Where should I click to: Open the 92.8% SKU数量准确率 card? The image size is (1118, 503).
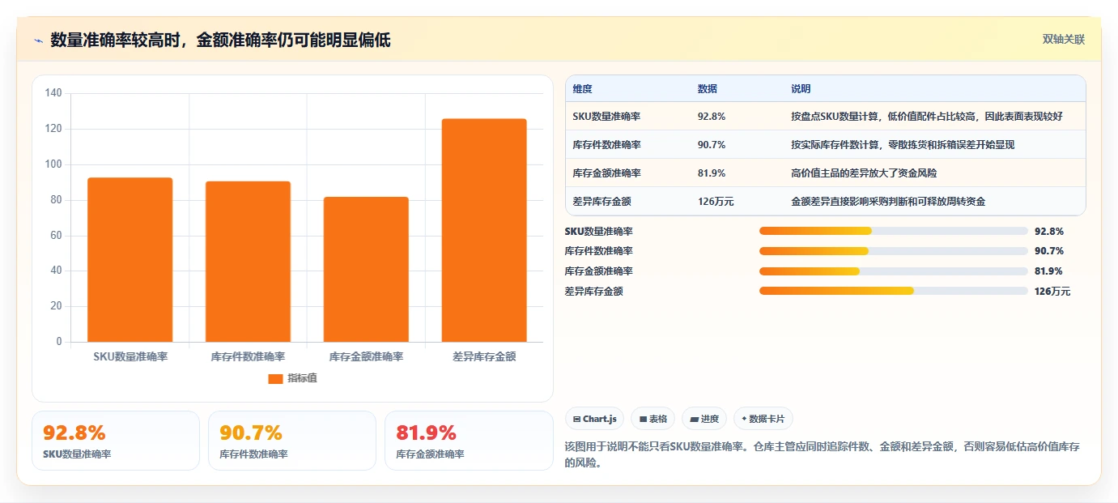click(x=116, y=441)
